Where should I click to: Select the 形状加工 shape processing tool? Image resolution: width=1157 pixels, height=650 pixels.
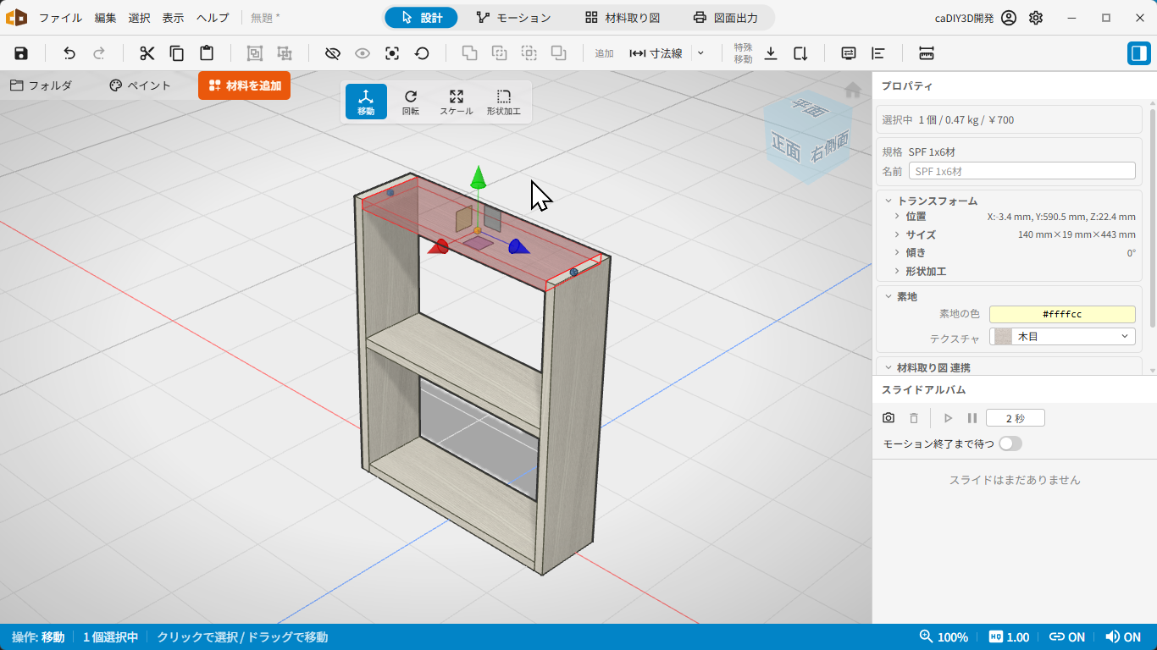coord(504,102)
